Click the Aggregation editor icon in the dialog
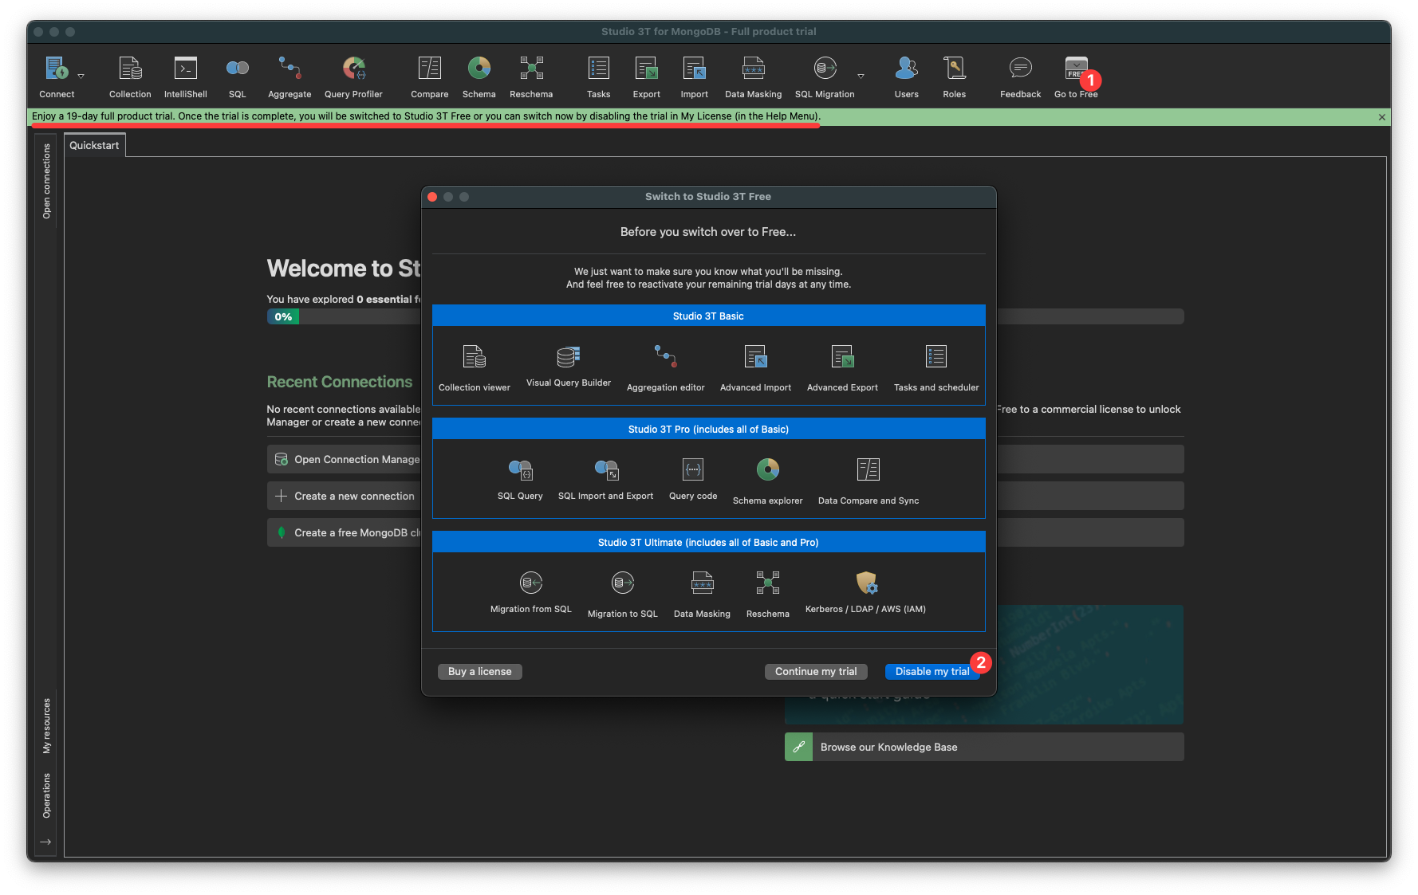The width and height of the screenshot is (1418, 895). (665, 356)
